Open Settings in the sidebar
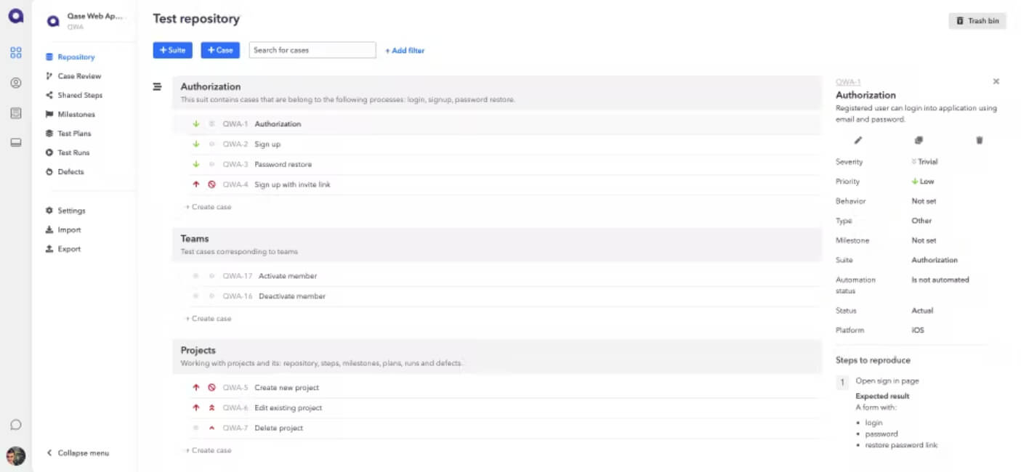Image resolution: width=1021 pixels, height=472 pixels. click(x=65, y=211)
